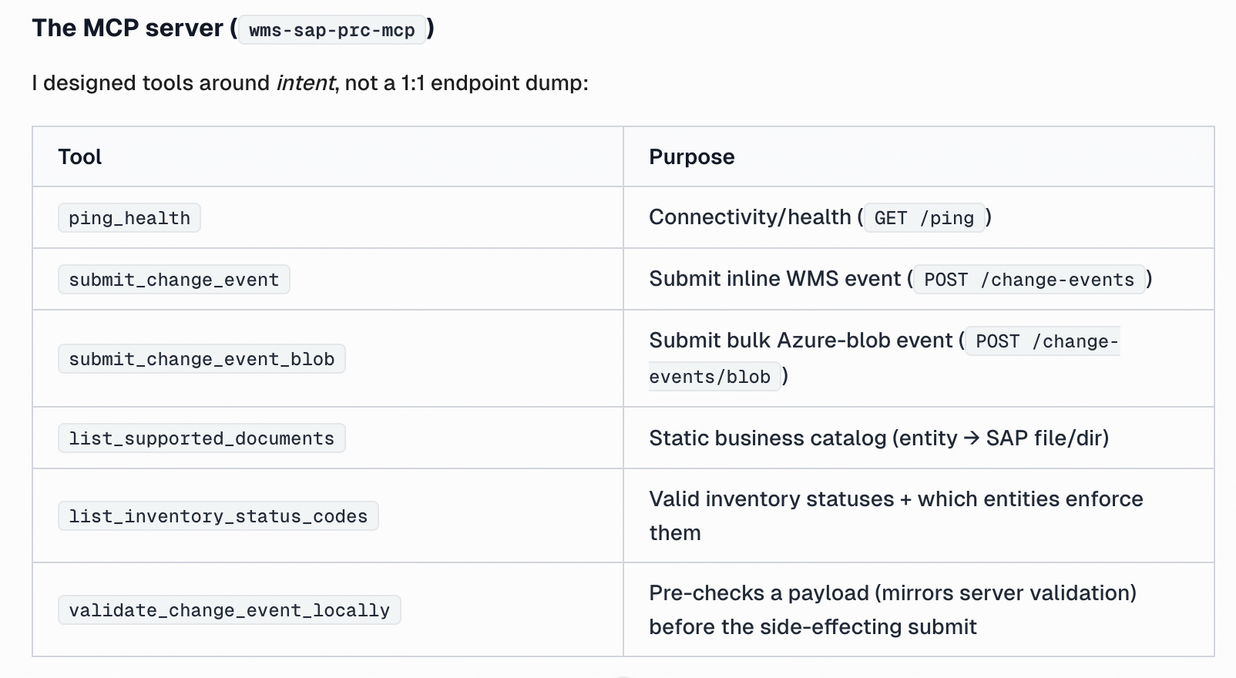Select the list_supported_documents code cell

[202, 438]
